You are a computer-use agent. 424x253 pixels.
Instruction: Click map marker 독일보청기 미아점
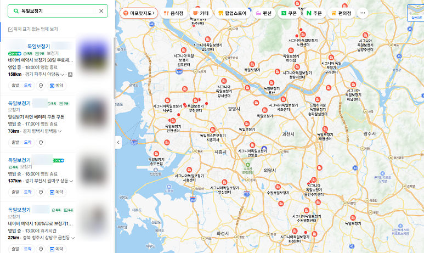coord(291,50)
